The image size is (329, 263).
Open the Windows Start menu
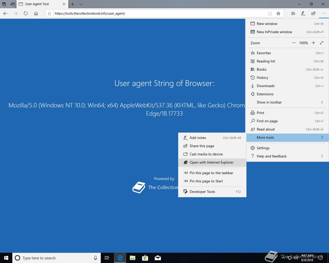[x=6, y=258]
